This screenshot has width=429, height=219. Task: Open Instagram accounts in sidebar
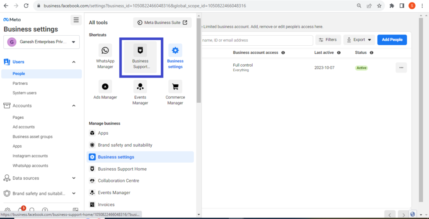click(x=30, y=156)
